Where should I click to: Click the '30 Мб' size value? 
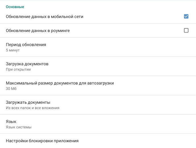[11, 89]
